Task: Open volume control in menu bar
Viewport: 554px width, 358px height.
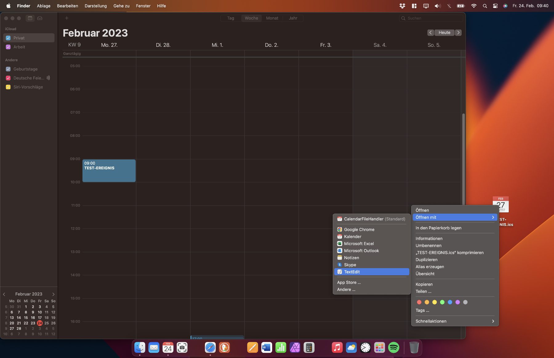Action: pos(438,6)
